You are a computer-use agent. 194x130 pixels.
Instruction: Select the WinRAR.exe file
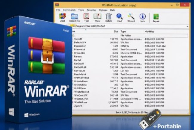(81, 102)
